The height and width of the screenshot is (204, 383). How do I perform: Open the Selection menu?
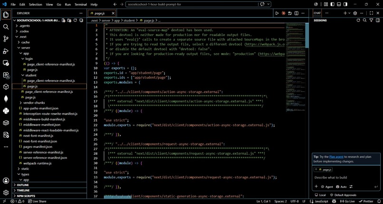pyautogui.click(x=36, y=4)
